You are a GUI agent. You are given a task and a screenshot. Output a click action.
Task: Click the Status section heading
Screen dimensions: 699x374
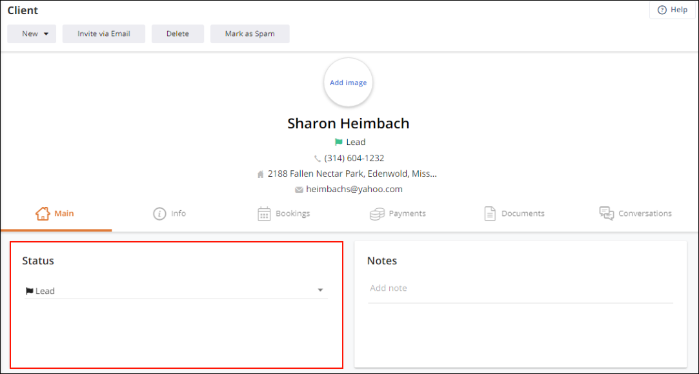click(38, 261)
